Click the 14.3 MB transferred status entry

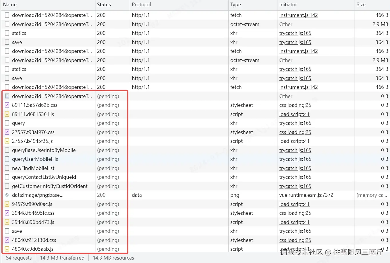coord(62,258)
